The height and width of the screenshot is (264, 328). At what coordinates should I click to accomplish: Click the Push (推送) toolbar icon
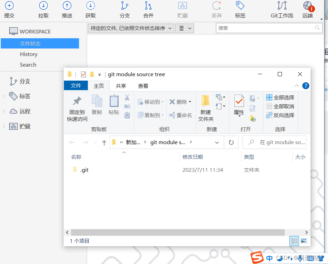click(x=67, y=6)
